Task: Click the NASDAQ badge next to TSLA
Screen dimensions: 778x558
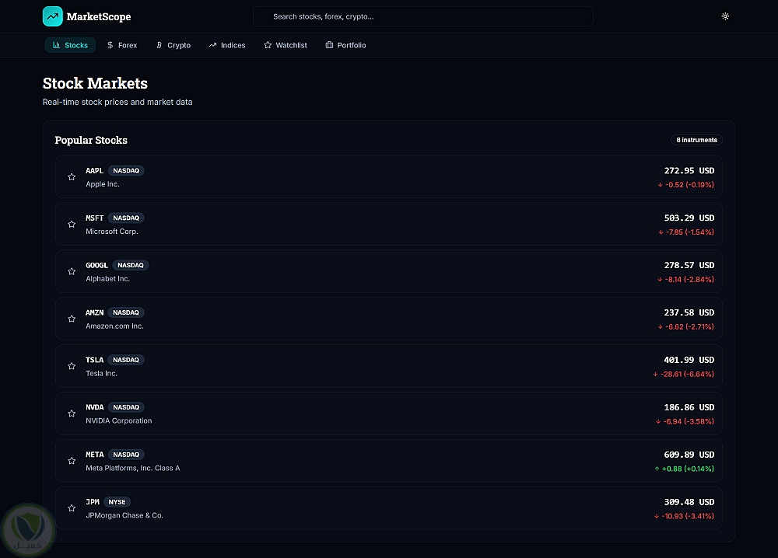Action: click(126, 360)
